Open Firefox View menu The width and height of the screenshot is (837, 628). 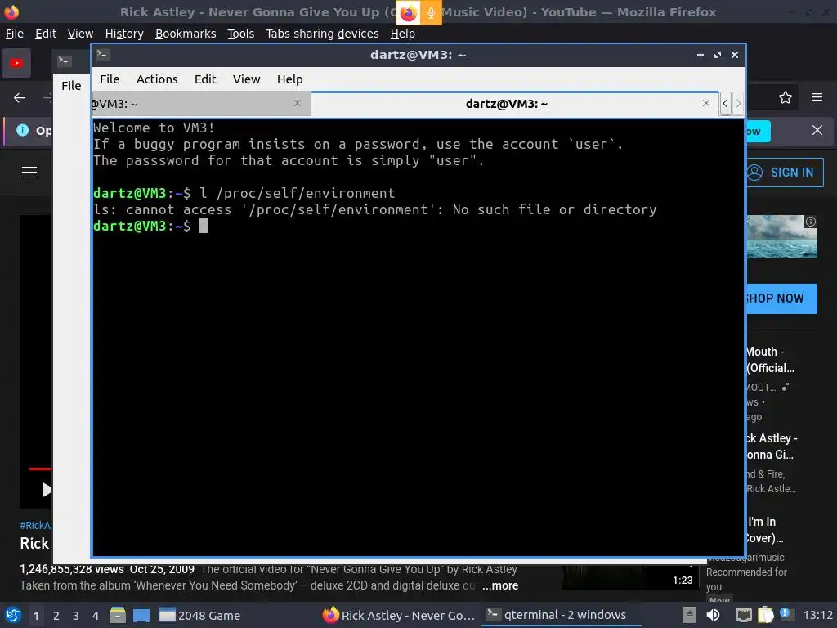point(80,34)
